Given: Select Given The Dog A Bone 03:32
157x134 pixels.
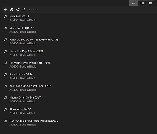Looking at the screenshot, I should pos(27,51).
